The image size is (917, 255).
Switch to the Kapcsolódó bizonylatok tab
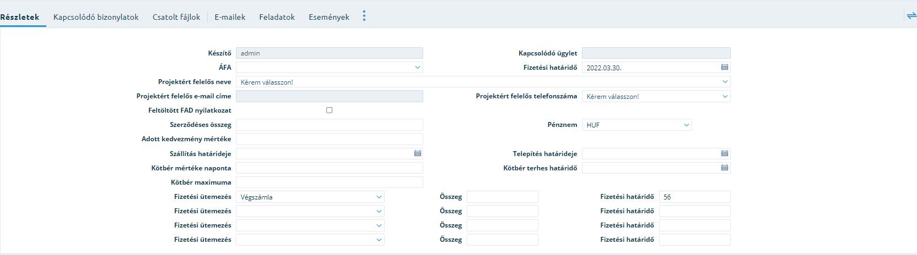pyautogui.click(x=96, y=17)
